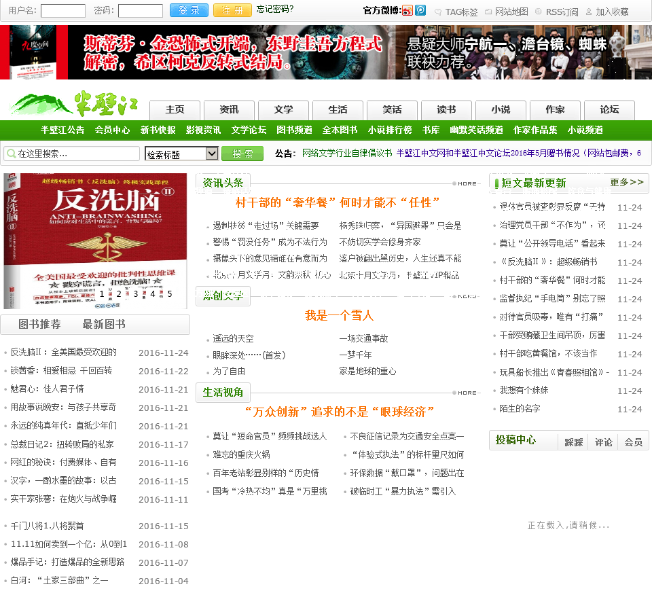Switch to the 笑话 tab
This screenshot has width=652, height=593.
(x=392, y=110)
